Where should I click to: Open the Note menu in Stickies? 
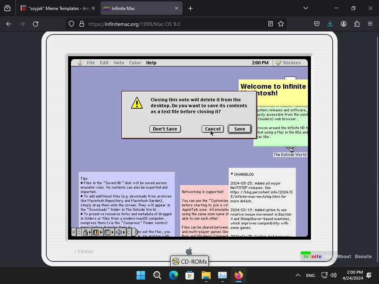[119, 63]
